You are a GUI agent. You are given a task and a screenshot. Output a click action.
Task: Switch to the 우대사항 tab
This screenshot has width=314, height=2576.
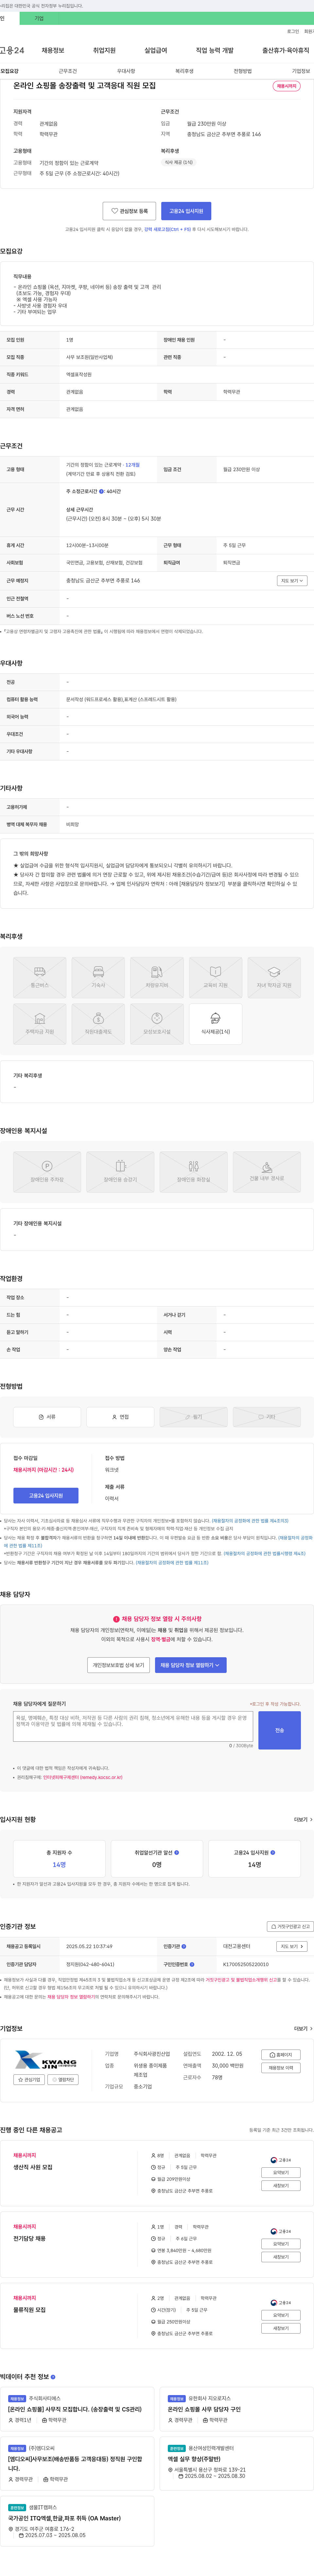point(126,71)
